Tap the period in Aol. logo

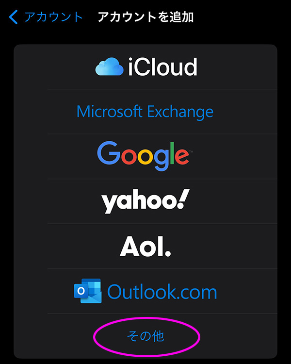(167, 253)
